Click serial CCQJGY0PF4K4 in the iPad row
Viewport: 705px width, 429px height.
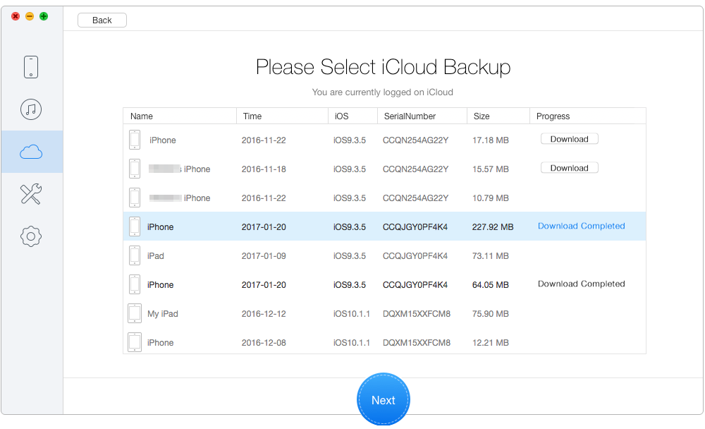[x=415, y=256]
